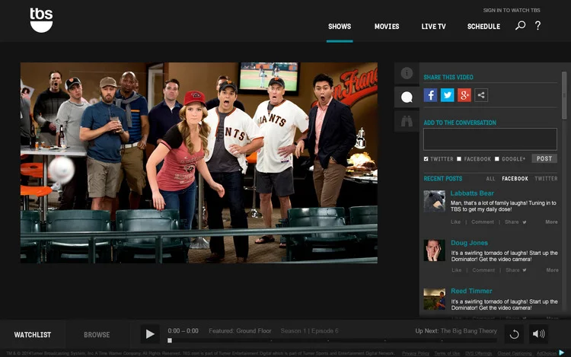Share video on Facebook icon

click(x=430, y=95)
